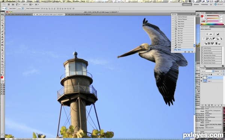Switch to the Swatches tab
Screen dimensions: 225x140
point(209,13)
